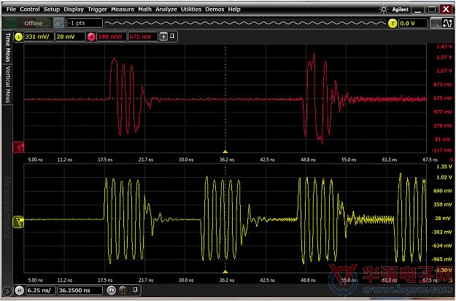456x301 pixels.
Task: Click channel 1 offset 28 mV field
Action: 70,37
